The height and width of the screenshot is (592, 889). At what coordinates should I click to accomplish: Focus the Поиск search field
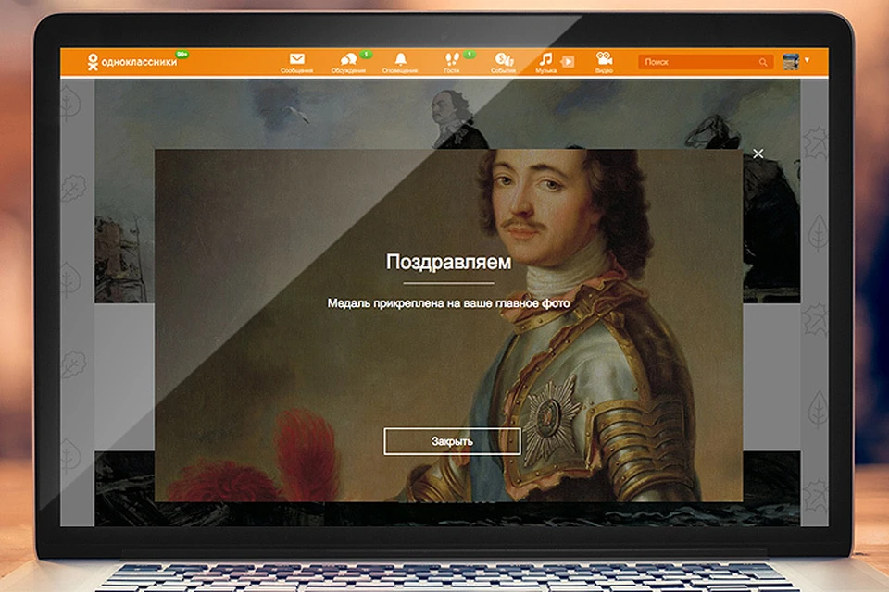pyautogui.click(x=706, y=62)
